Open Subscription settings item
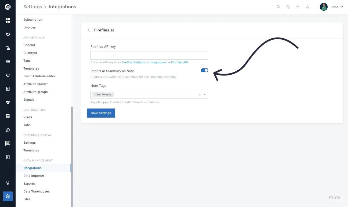This screenshot has width=348, height=207. pos(33,20)
